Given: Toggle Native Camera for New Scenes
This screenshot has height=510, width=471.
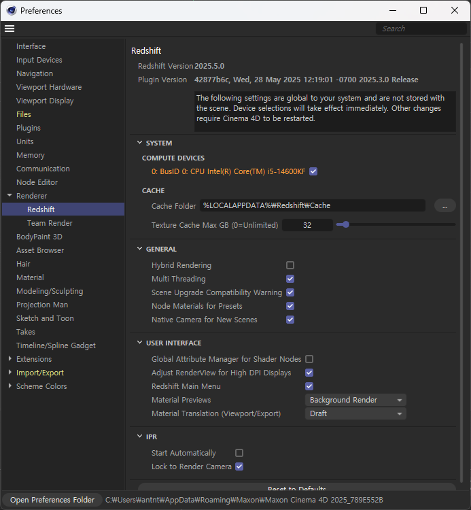Looking at the screenshot, I should pyautogui.click(x=290, y=320).
